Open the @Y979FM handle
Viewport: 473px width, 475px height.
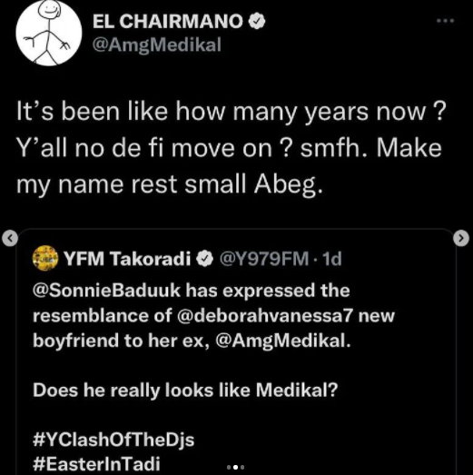pyautogui.click(x=264, y=259)
